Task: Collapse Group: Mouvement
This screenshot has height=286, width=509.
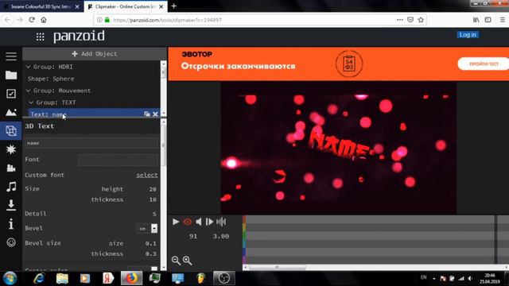Action: pyautogui.click(x=29, y=91)
